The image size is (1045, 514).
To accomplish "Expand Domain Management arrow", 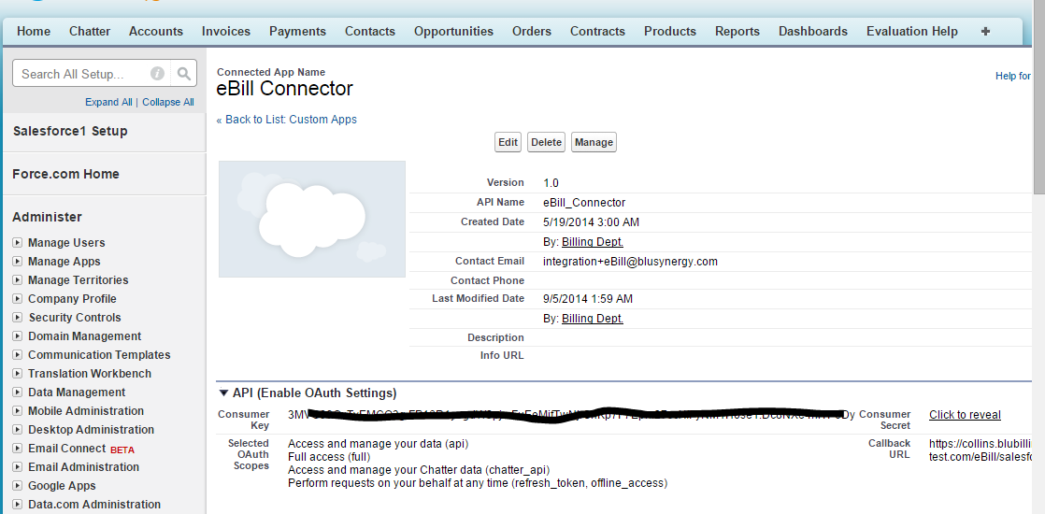I will coord(18,336).
